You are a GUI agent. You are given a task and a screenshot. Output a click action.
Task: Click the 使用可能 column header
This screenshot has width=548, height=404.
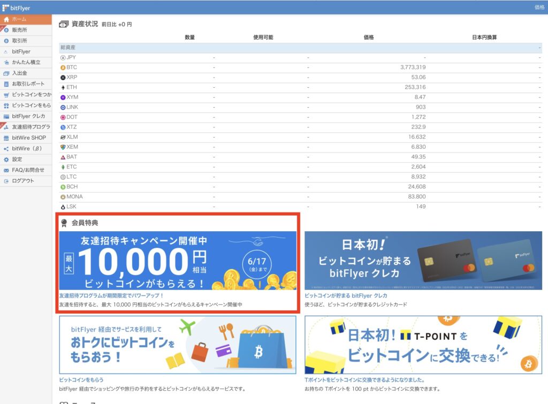pyautogui.click(x=263, y=37)
